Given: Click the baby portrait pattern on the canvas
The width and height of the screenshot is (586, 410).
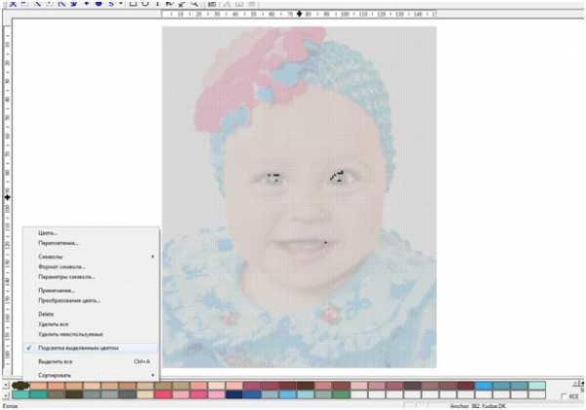Looking at the screenshot, I should (298, 195).
